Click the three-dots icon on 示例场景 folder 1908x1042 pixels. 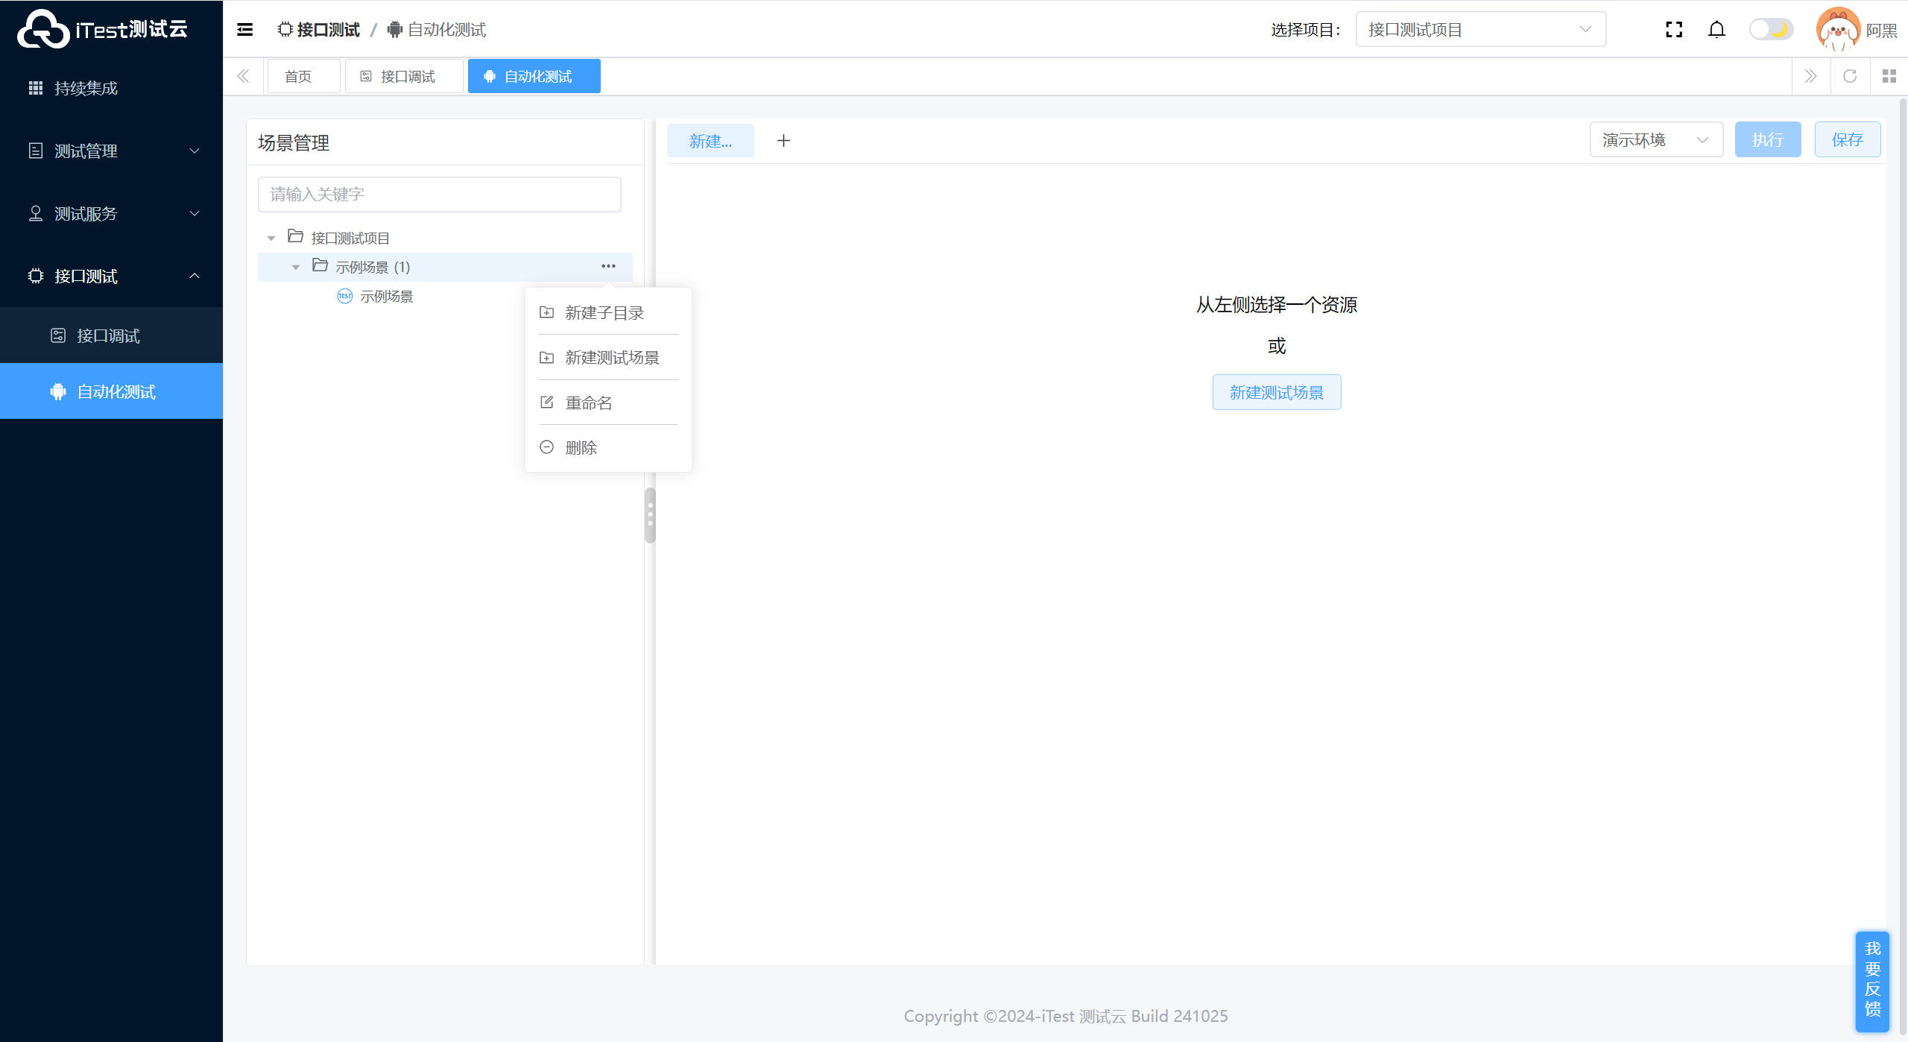(608, 266)
